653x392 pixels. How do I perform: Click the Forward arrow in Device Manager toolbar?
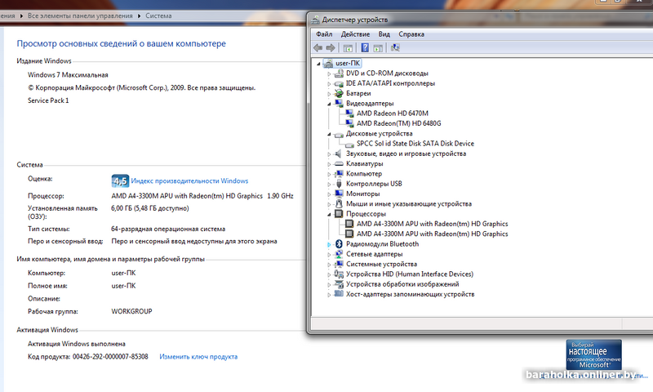point(331,48)
